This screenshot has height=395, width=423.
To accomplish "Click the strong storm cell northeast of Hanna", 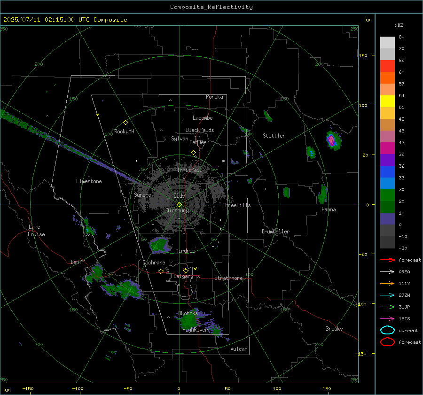I will pyautogui.click(x=333, y=140).
